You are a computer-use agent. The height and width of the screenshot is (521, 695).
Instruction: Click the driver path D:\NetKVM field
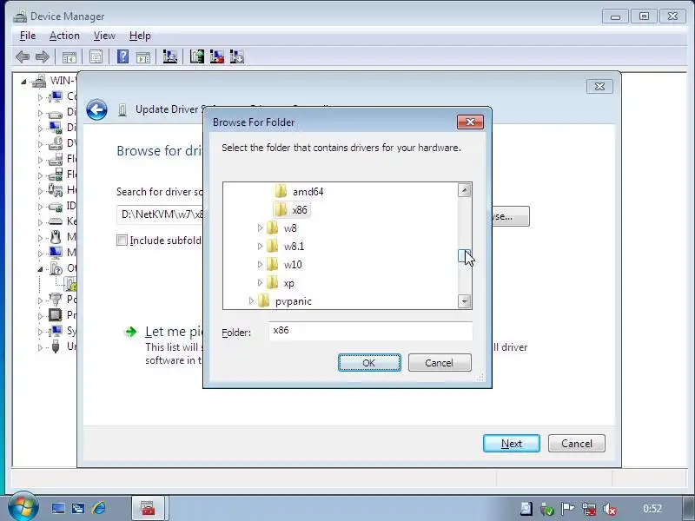160,214
